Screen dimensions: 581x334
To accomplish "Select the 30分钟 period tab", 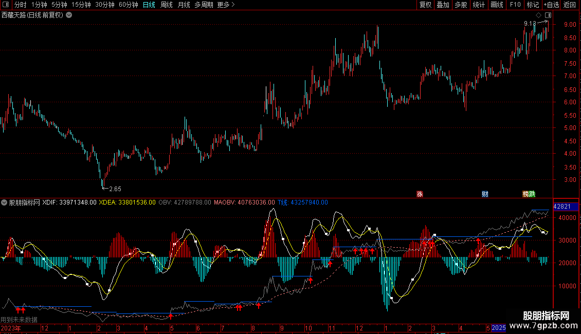I will point(105,5).
